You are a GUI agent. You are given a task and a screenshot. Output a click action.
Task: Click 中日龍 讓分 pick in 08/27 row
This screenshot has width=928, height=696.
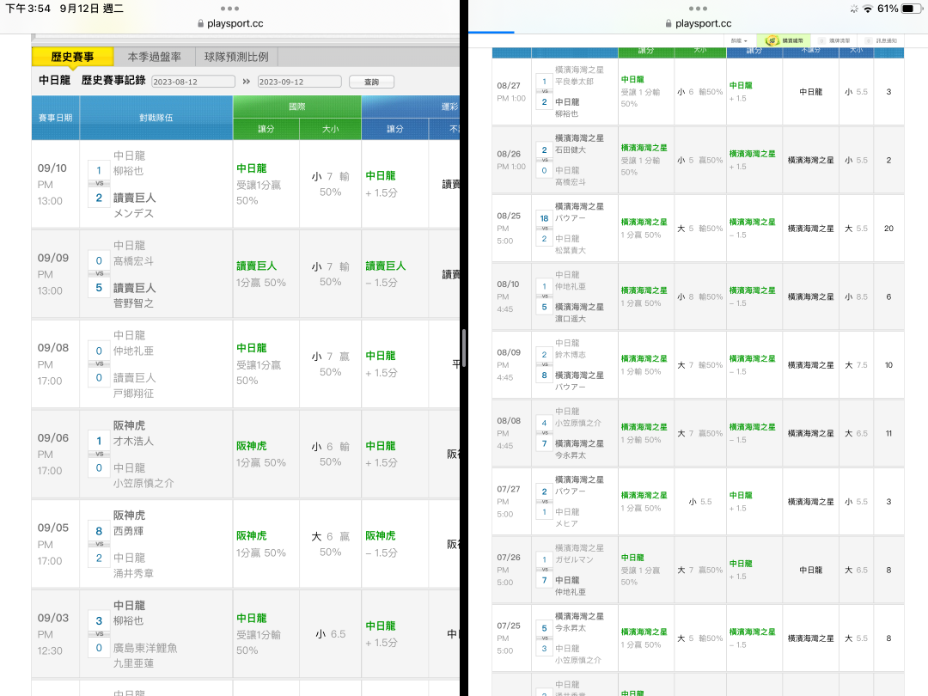click(x=632, y=79)
